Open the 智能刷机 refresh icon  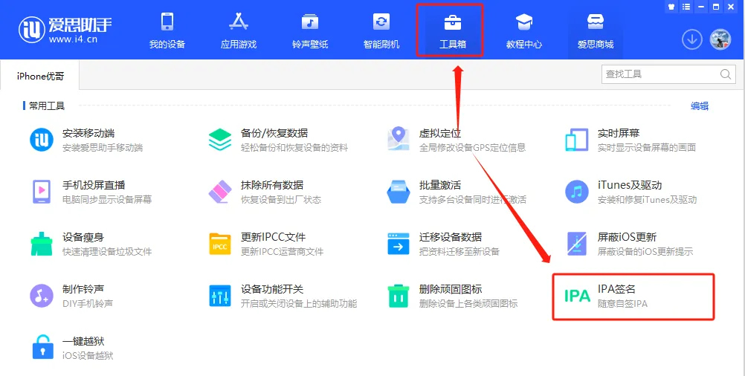[381, 22]
